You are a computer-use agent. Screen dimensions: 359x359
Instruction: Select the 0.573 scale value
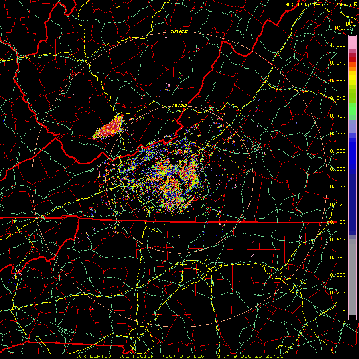click(338, 187)
